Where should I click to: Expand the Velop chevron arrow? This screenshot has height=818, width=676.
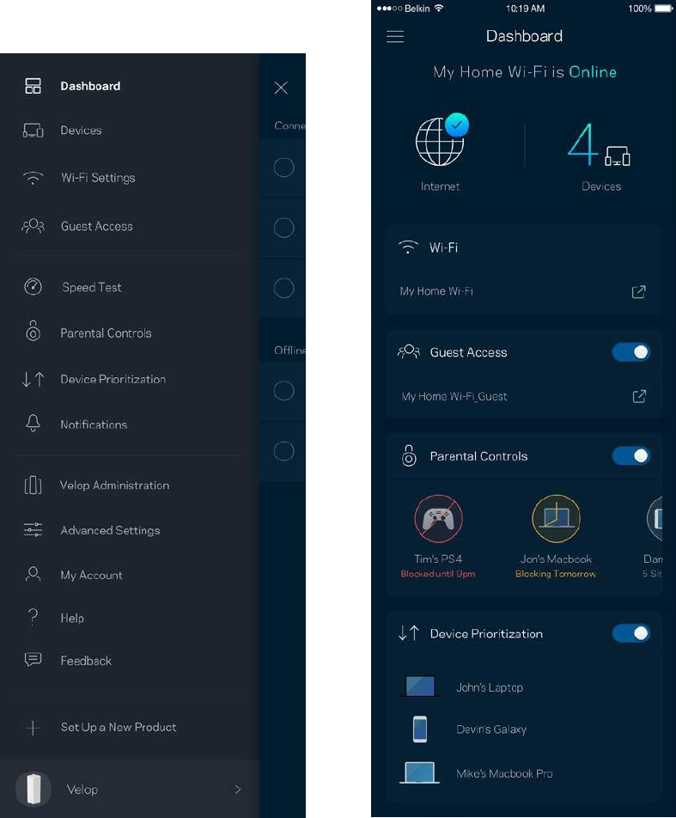pos(238,790)
